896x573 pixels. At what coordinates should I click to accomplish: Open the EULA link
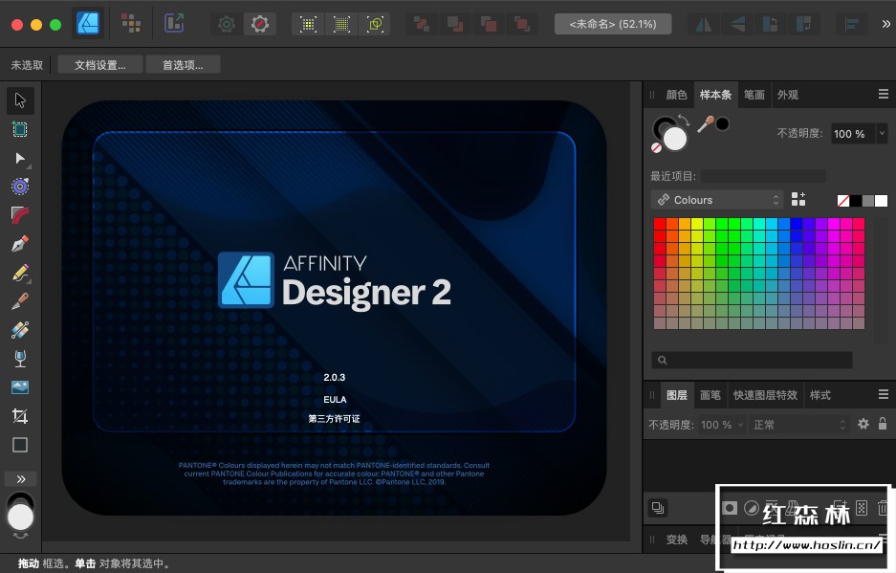coord(334,399)
